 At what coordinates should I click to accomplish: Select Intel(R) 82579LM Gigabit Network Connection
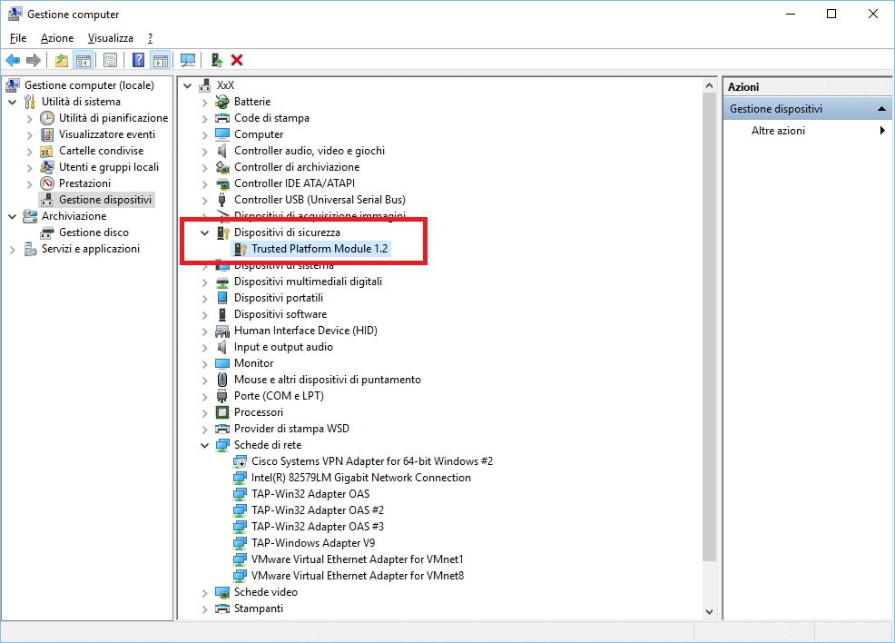point(360,478)
